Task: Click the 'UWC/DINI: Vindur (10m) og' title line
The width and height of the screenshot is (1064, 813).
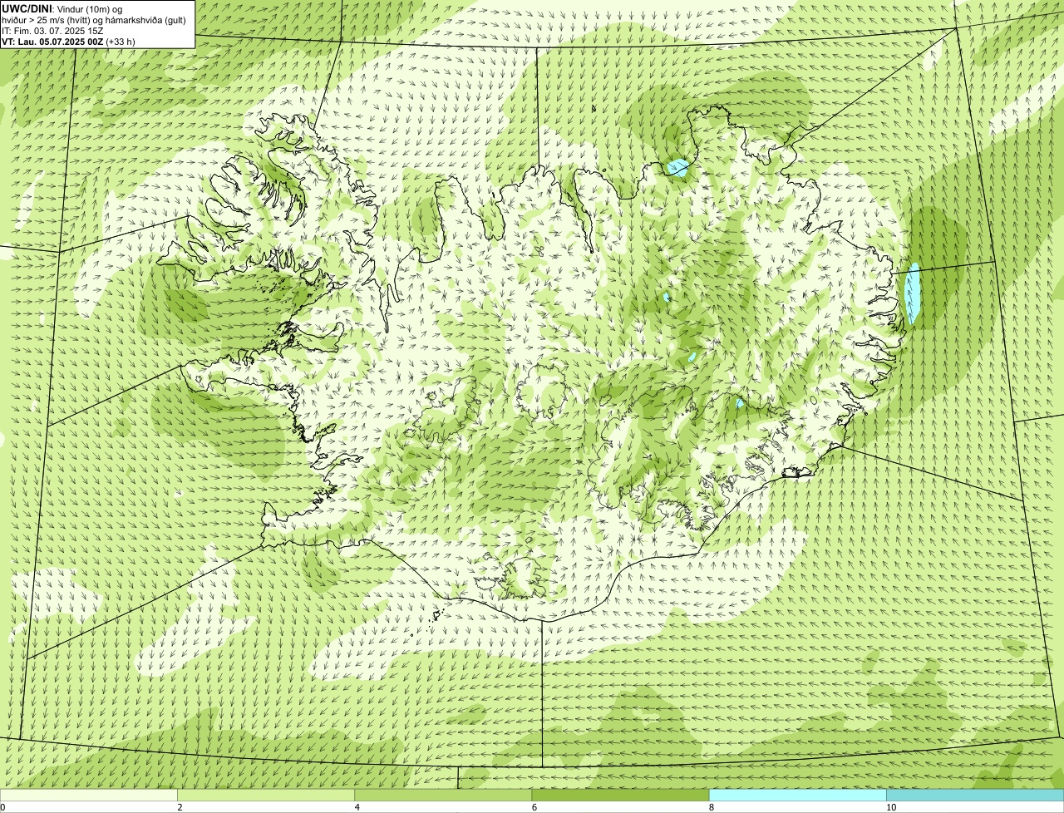Action: point(62,8)
